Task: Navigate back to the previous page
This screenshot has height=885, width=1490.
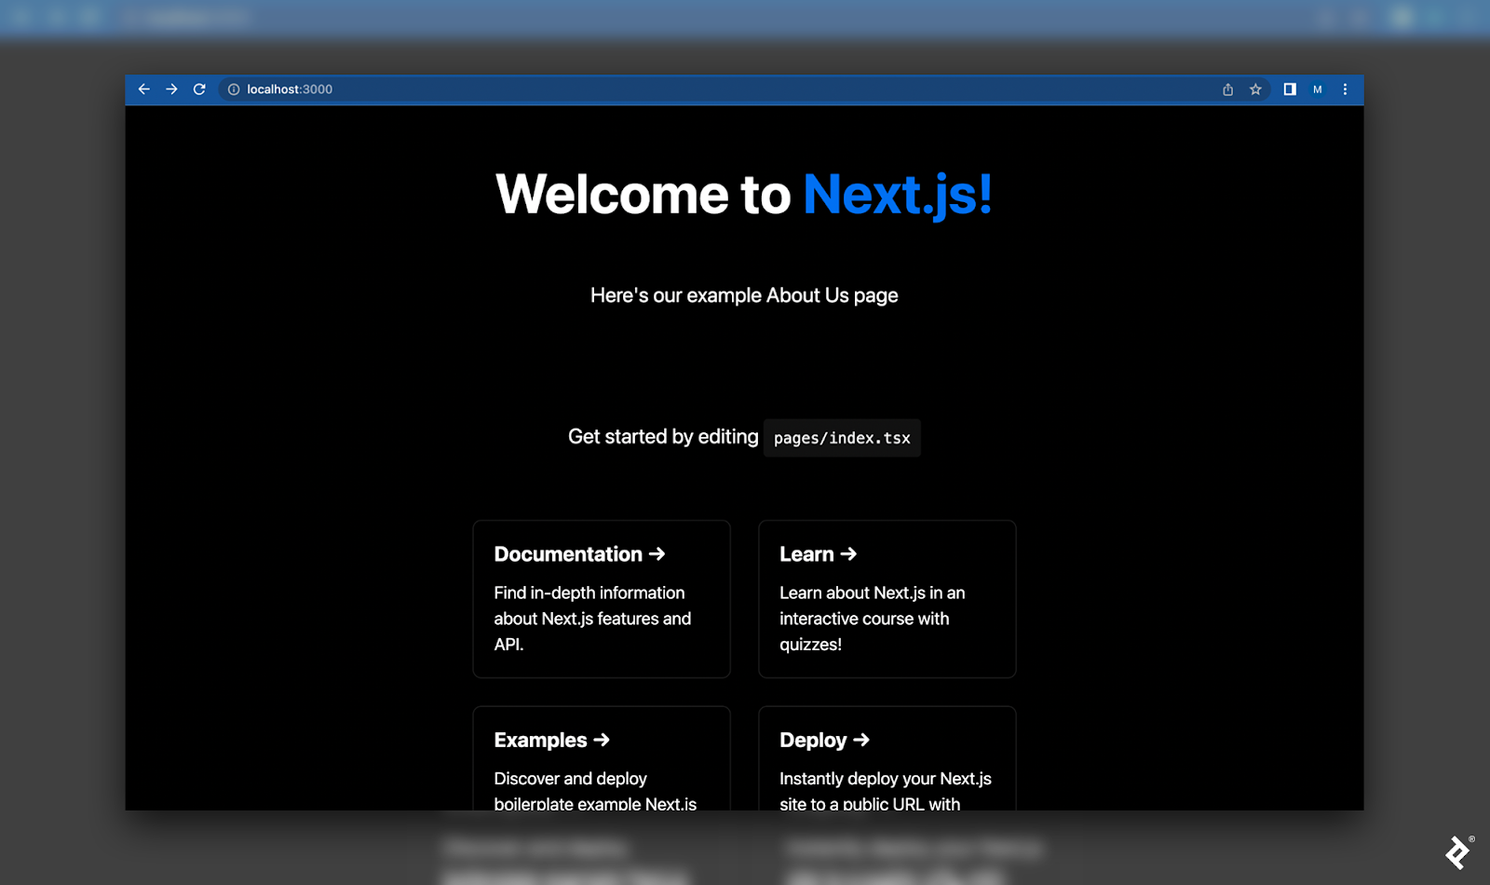Action: pyautogui.click(x=143, y=89)
